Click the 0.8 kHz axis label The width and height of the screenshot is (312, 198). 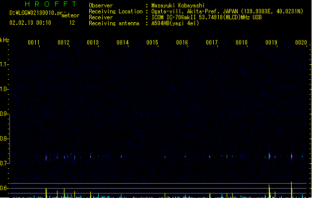(3, 139)
